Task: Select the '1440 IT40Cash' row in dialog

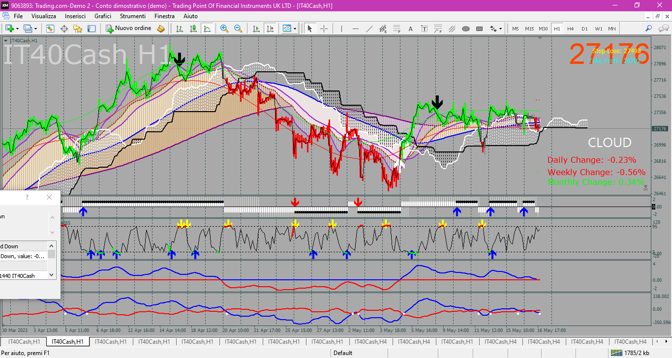Action: point(24,276)
